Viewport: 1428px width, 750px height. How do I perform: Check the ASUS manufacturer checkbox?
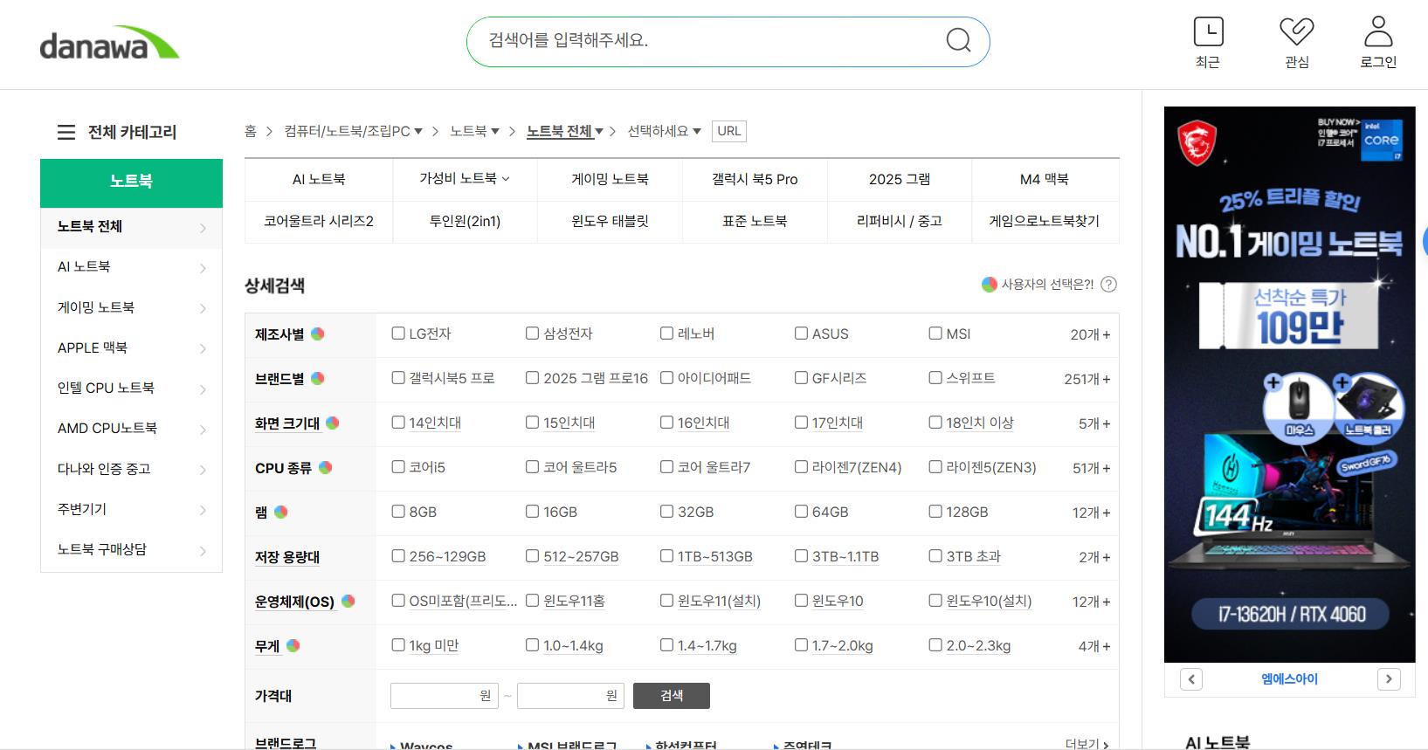(801, 334)
